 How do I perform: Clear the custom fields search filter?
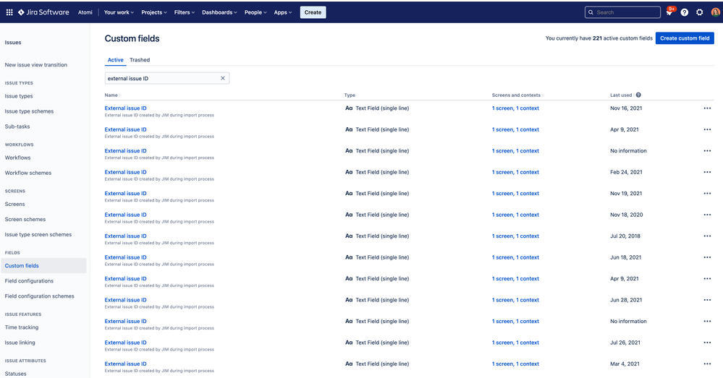(223, 78)
